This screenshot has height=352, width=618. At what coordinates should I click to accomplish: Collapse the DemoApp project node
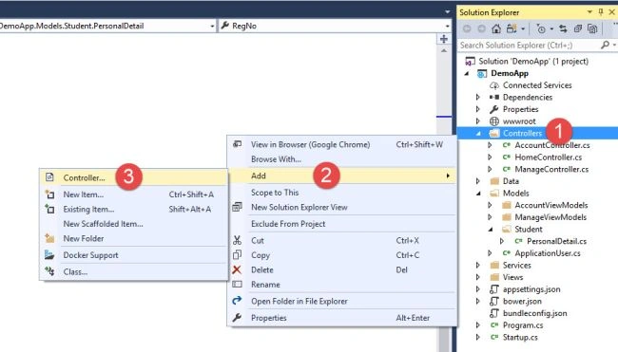pyautogui.click(x=467, y=73)
